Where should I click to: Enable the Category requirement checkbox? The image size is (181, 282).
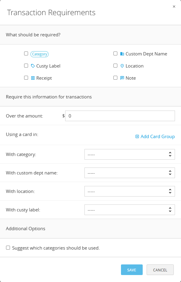[x=26, y=54]
